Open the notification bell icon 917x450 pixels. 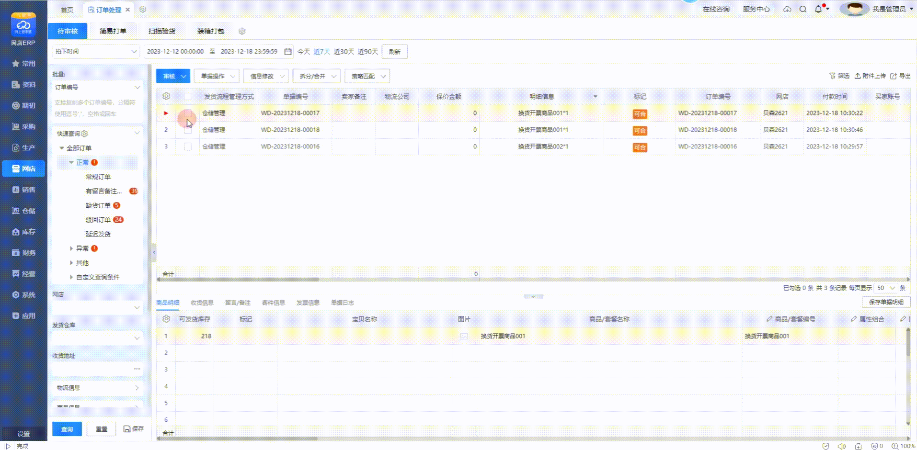click(x=818, y=9)
